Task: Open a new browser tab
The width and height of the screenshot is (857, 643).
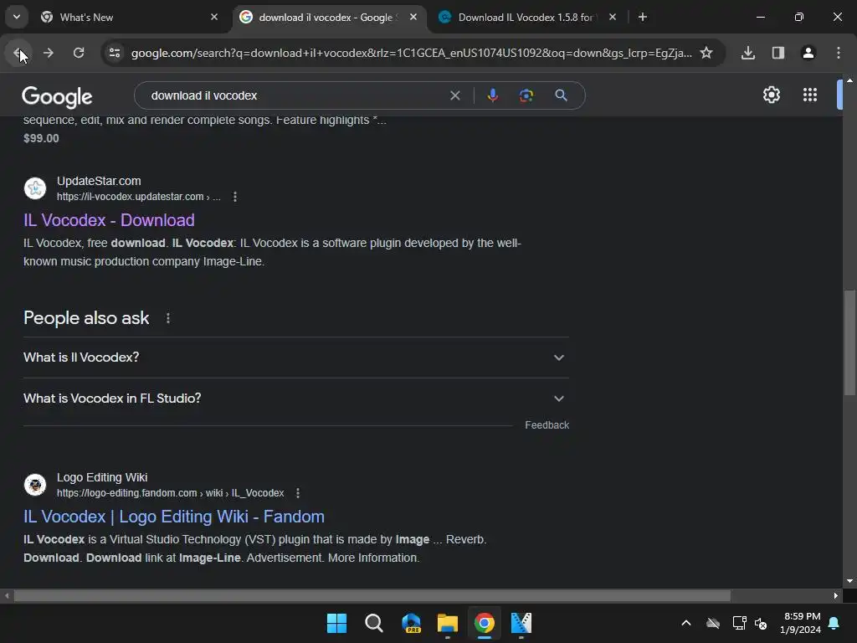Action: click(643, 17)
